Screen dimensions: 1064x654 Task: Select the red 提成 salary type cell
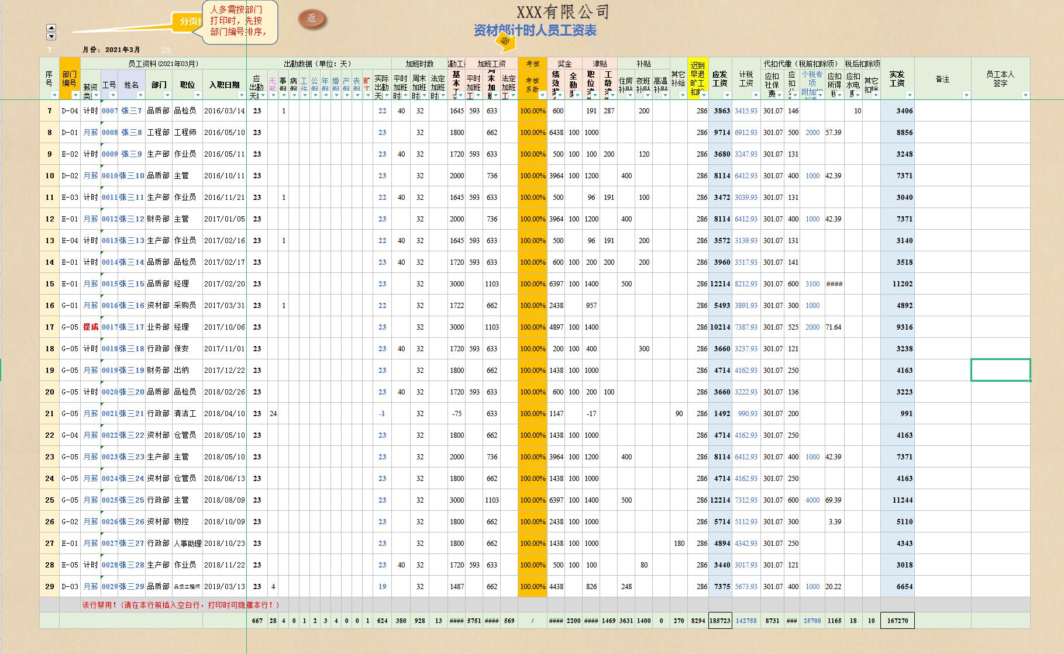(91, 327)
